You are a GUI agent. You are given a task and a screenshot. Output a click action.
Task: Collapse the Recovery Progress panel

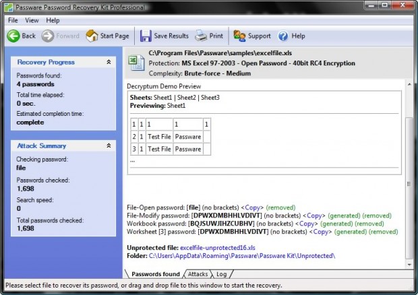click(x=109, y=62)
